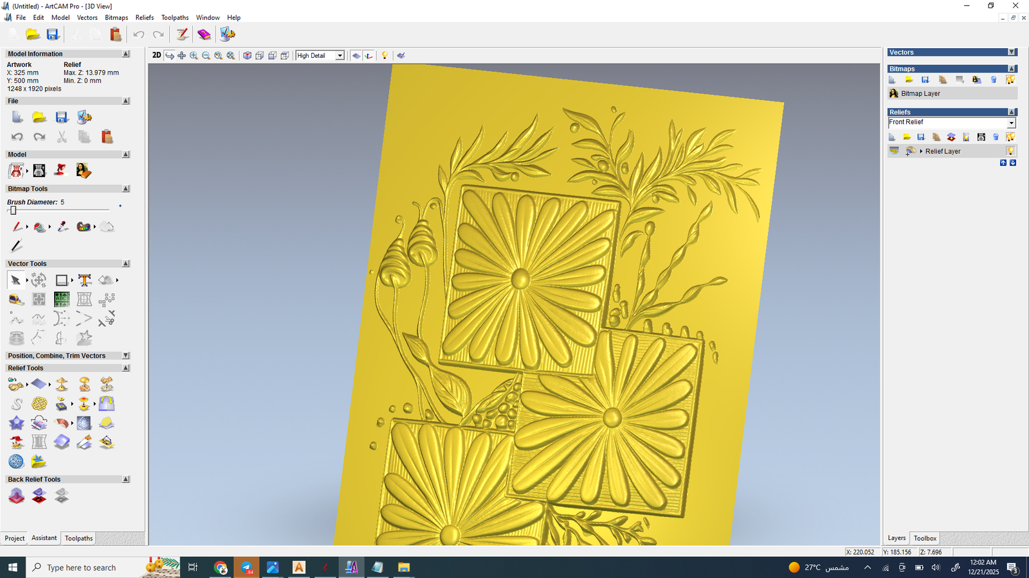
Task: Expand the Vectors panel header arrow
Action: point(1012,53)
